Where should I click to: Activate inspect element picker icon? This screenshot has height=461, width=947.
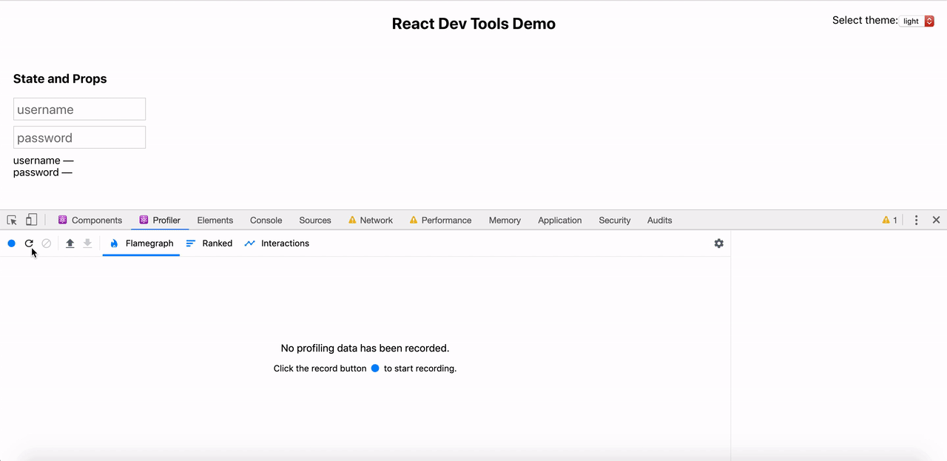[x=12, y=220]
